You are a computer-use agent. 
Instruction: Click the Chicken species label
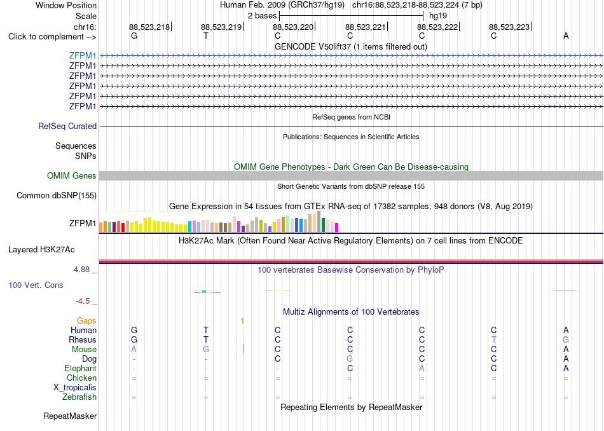81,378
